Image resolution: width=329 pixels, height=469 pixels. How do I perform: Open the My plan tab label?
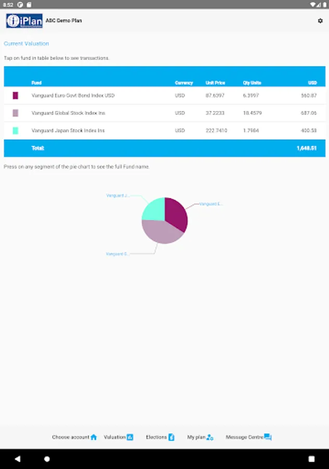196,437
